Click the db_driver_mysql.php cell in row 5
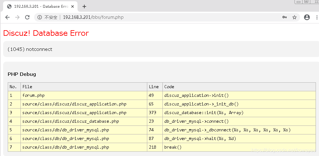This screenshot has width=319, height=156. [84, 130]
